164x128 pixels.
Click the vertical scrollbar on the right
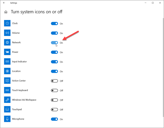coord(163,68)
